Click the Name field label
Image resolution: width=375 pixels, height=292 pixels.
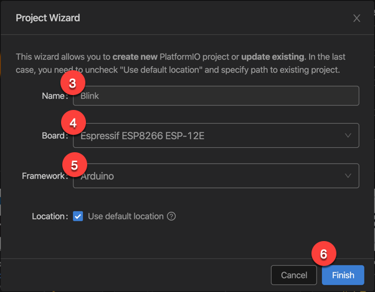(54, 96)
